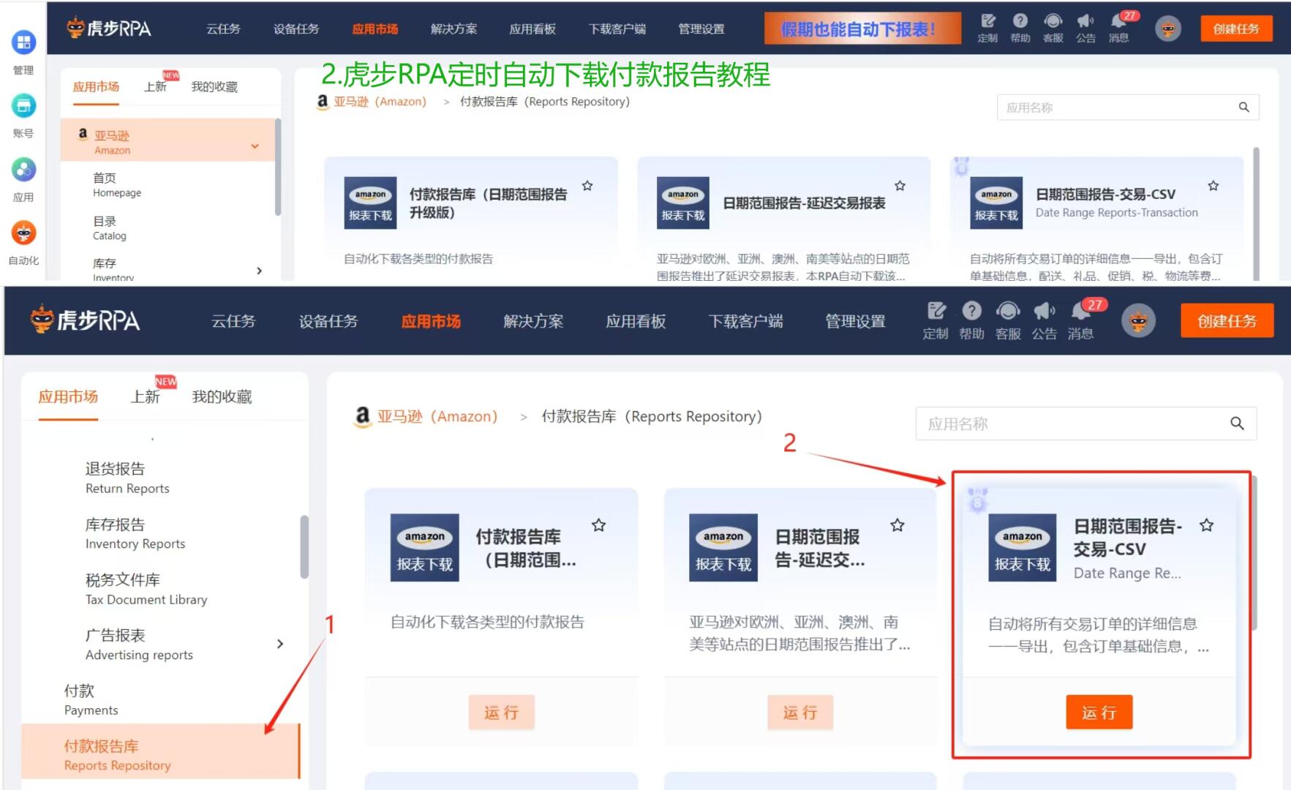Screen dimensions: 1291x790
Task: Select 付款报告库 Reports Repository in sidebar
Action: 160,751
